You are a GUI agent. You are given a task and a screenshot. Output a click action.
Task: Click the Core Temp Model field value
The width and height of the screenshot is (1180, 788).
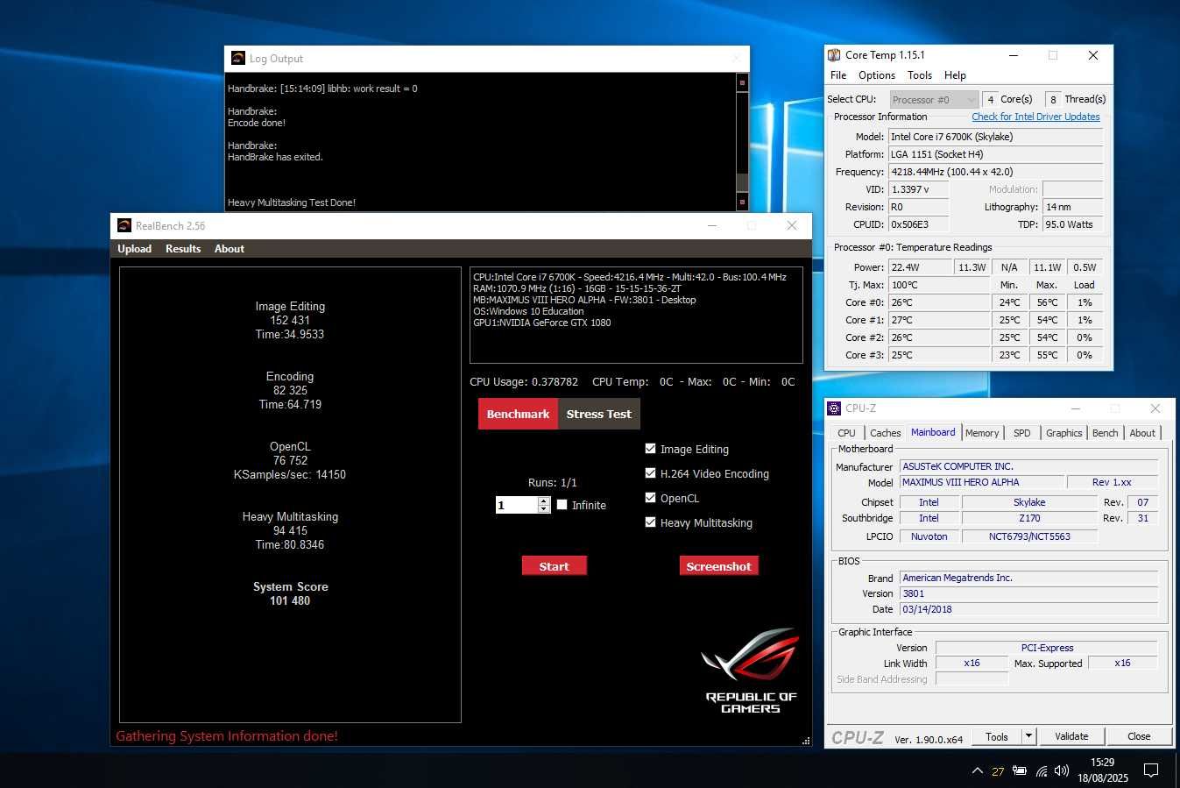click(x=996, y=137)
